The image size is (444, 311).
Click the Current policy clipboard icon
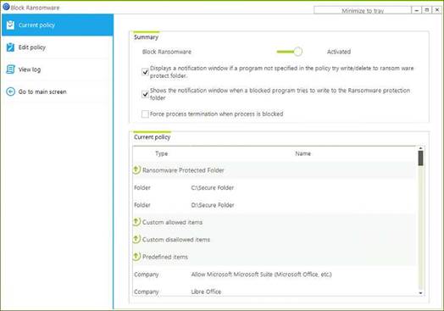[x=10, y=25]
